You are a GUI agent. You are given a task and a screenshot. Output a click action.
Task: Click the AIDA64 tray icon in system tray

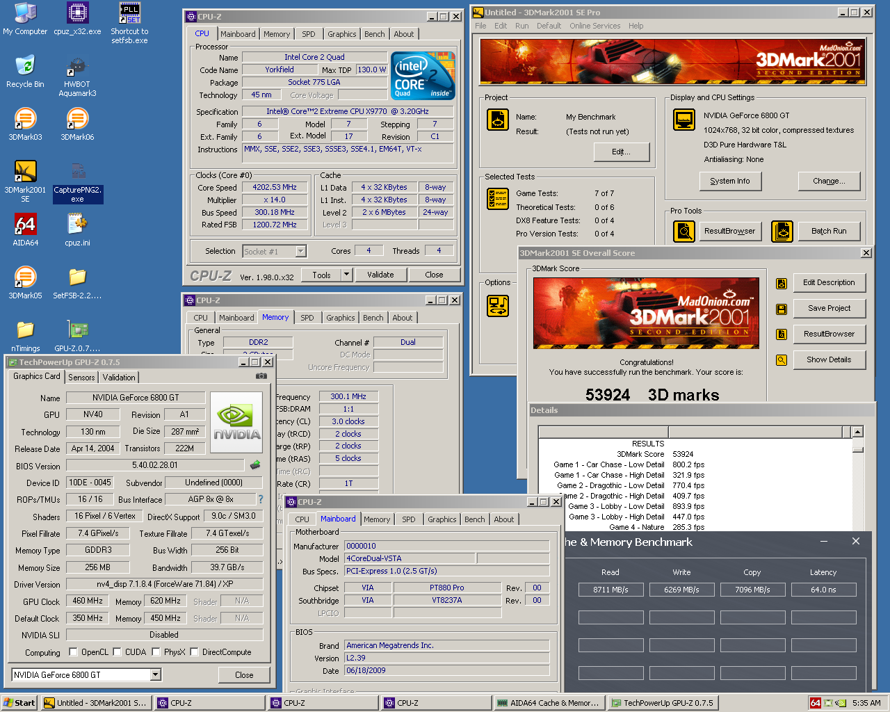pyautogui.click(x=816, y=703)
